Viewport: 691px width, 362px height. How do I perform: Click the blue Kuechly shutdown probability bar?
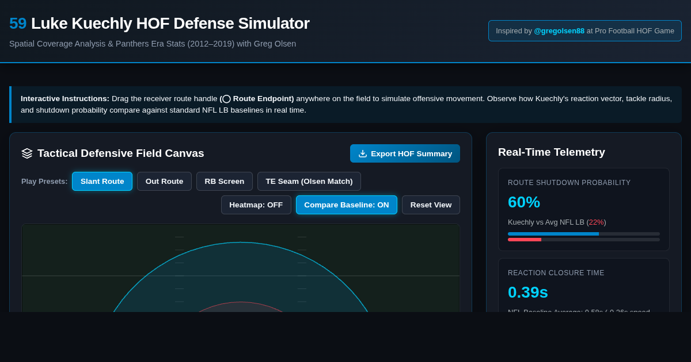tap(553, 234)
